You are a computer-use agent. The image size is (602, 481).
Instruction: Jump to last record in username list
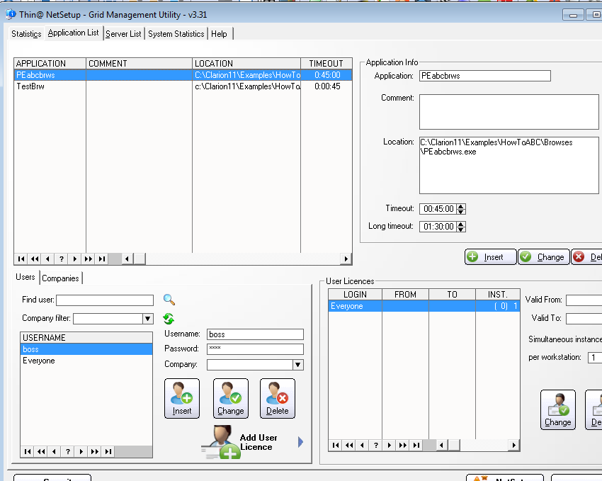pyautogui.click(x=108, y=451)
